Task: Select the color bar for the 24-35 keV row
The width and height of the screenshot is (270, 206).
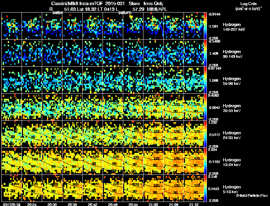Action: [205, 134]
